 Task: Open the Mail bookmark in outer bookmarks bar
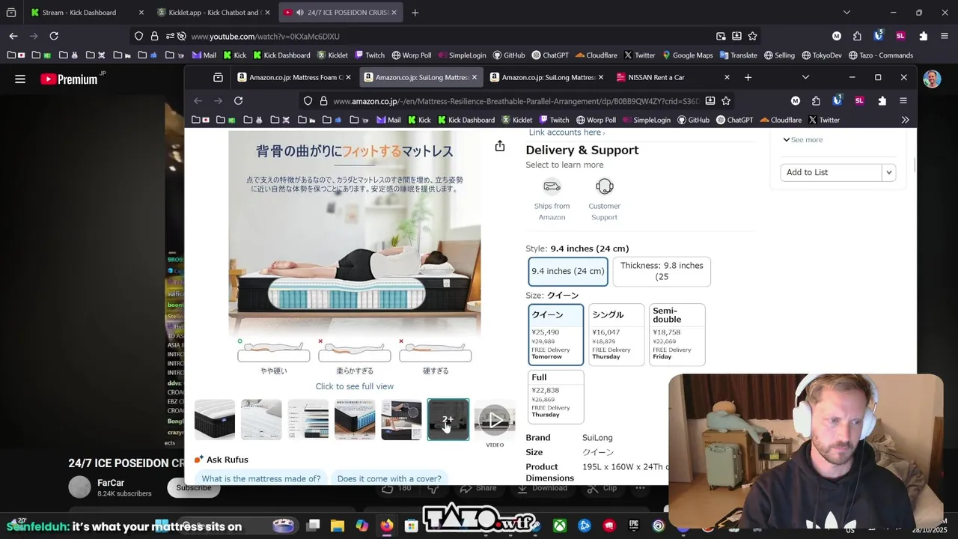point(204,55)
